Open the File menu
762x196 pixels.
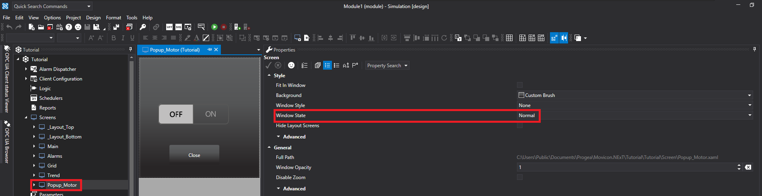6,17
